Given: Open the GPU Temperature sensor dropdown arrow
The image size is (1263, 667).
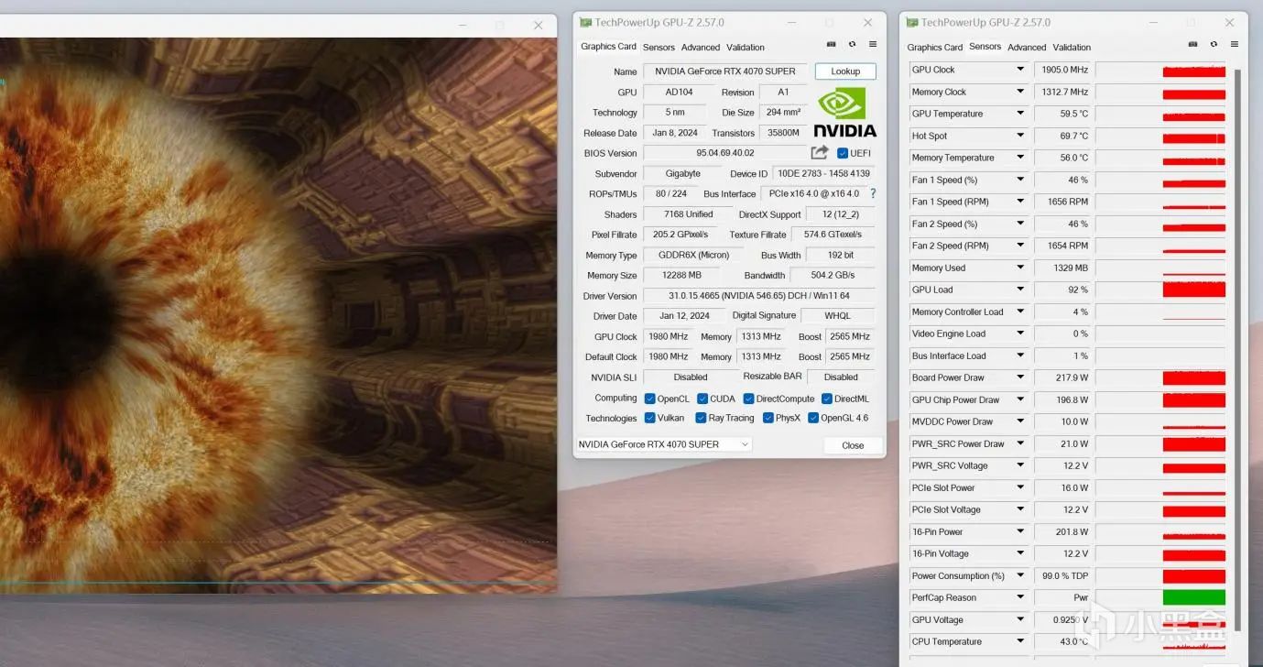Looking at the screenshot, I should (1020, 114).
